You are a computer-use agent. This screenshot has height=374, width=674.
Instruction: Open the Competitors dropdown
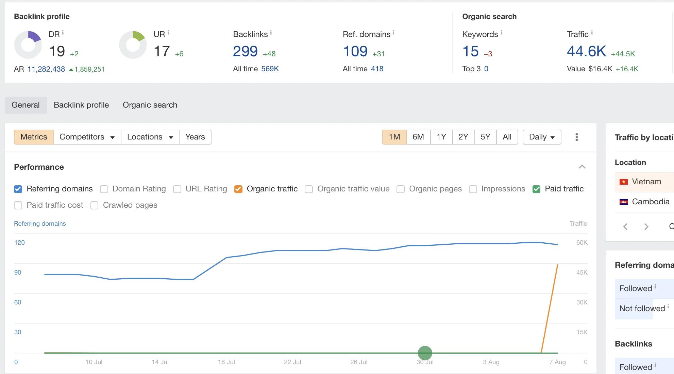coord(87,137)
